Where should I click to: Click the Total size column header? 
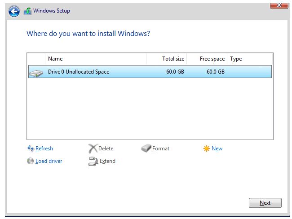click(x=167, y=59)
